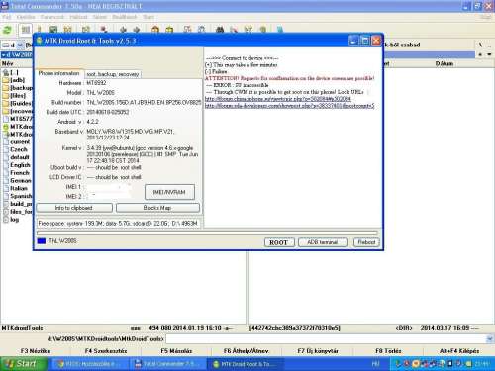Select the Phone information tab
Screen dimensions: 495x371
pyautogui.click(x=59, y=73)
